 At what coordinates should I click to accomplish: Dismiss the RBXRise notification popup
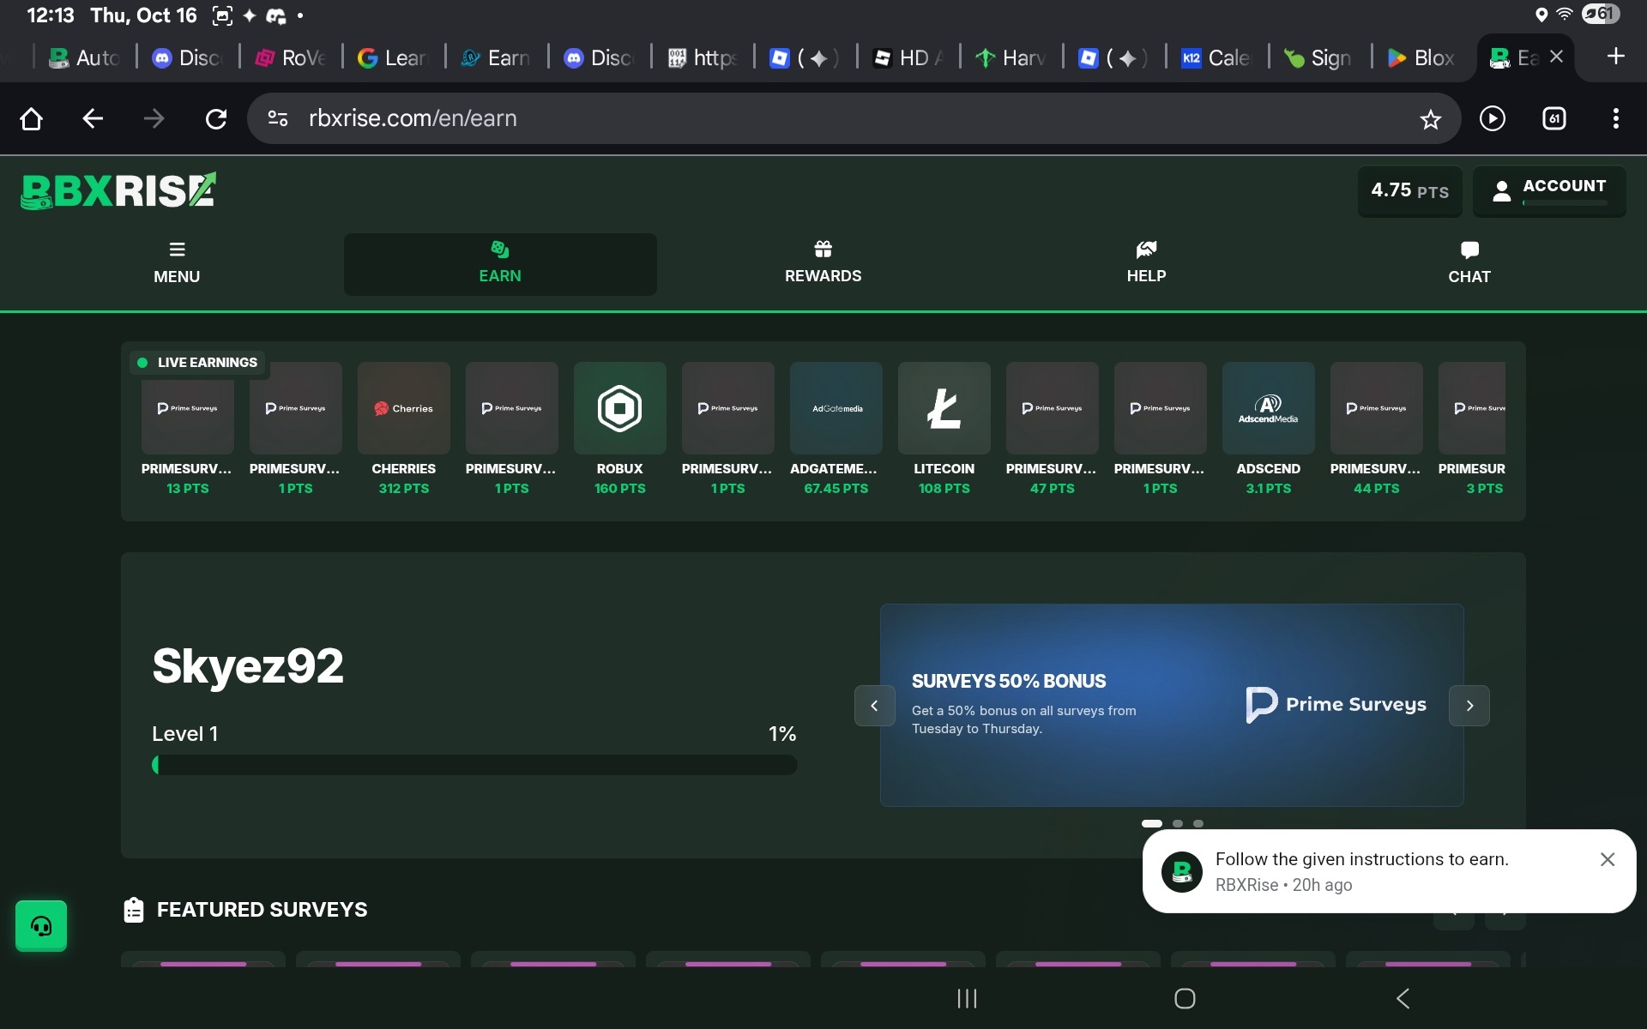pos(1607,859)
